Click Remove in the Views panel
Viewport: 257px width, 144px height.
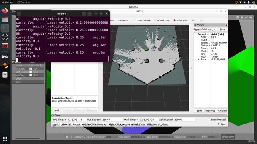pos(210,110)
